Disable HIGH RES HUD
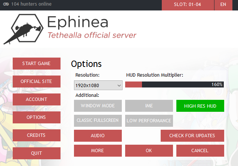Viewport: 238px width, 166px height. (200, 106)
